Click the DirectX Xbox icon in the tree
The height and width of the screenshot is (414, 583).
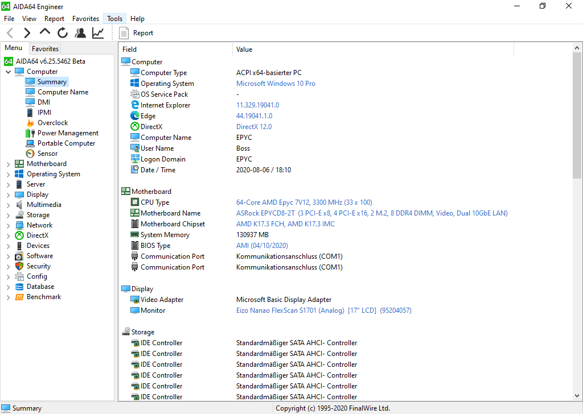coord(19,235)
